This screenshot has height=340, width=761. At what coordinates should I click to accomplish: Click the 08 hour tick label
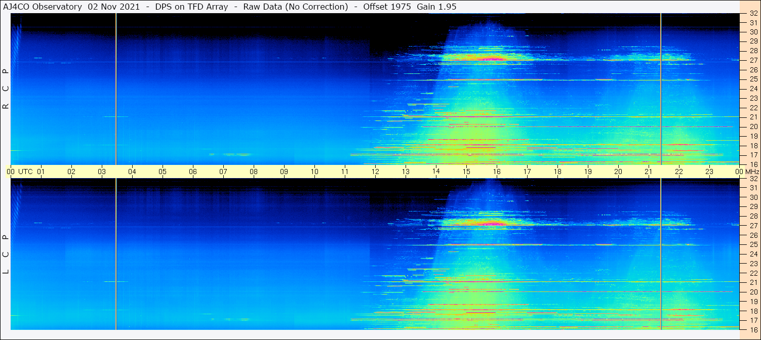(x=254, y=172)
